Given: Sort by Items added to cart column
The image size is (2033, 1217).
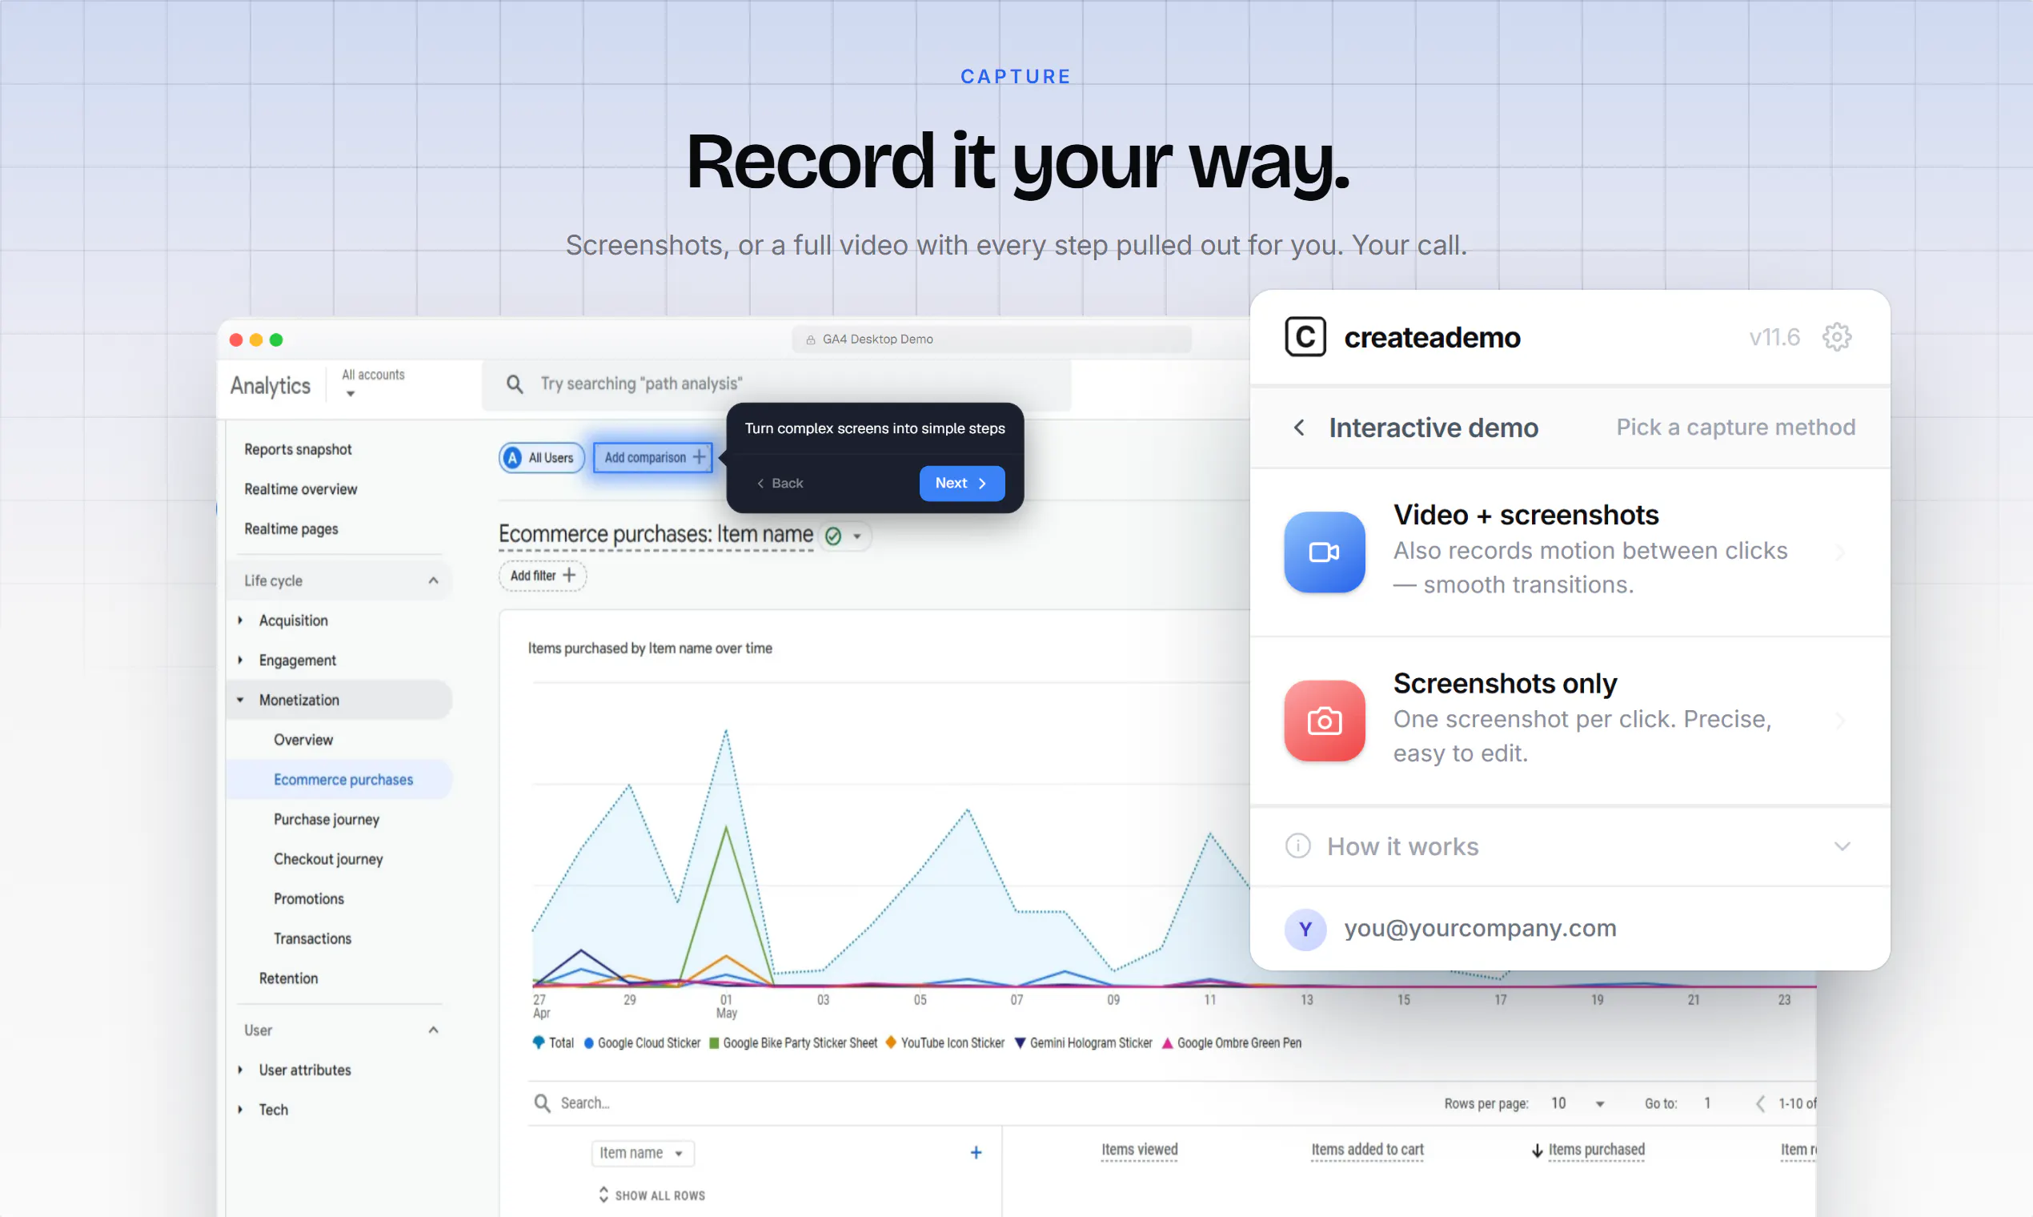Looking at the screenshot, I should click(1366, 1150).
